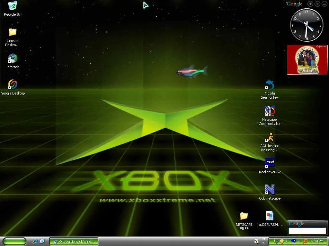Image resolution: width=329 pixels, height=246 pixels.
Task: Click the question mark help icon in taskbar
Action: click(256, 241)
